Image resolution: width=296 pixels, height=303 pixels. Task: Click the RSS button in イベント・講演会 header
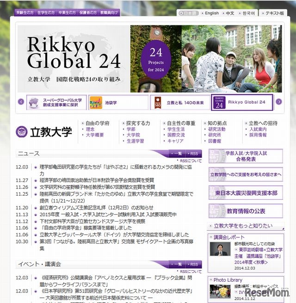pyautogui.click(x=194, y=264)
